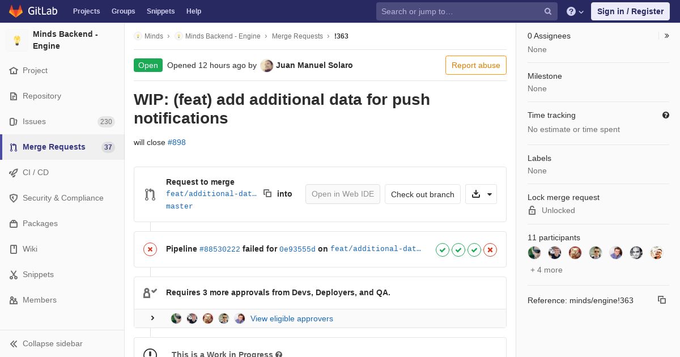Open the View eligible approvers link
The image size is (680, 357).
tap(291, 318)
